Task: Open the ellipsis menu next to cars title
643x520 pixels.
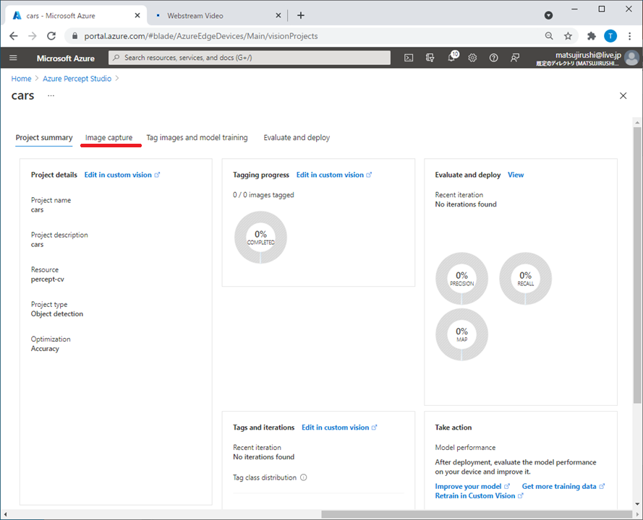Action: (x=51, y=95)
